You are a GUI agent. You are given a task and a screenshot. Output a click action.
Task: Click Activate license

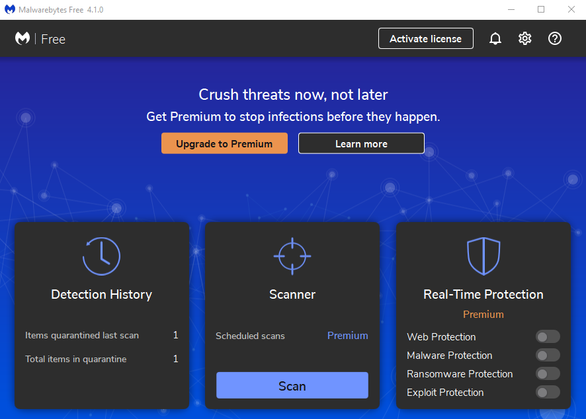(x=425, y=38)
